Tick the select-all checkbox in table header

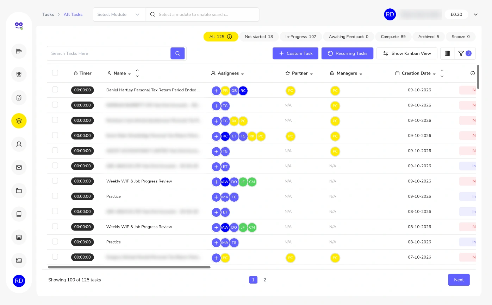[x=55, y=73]
